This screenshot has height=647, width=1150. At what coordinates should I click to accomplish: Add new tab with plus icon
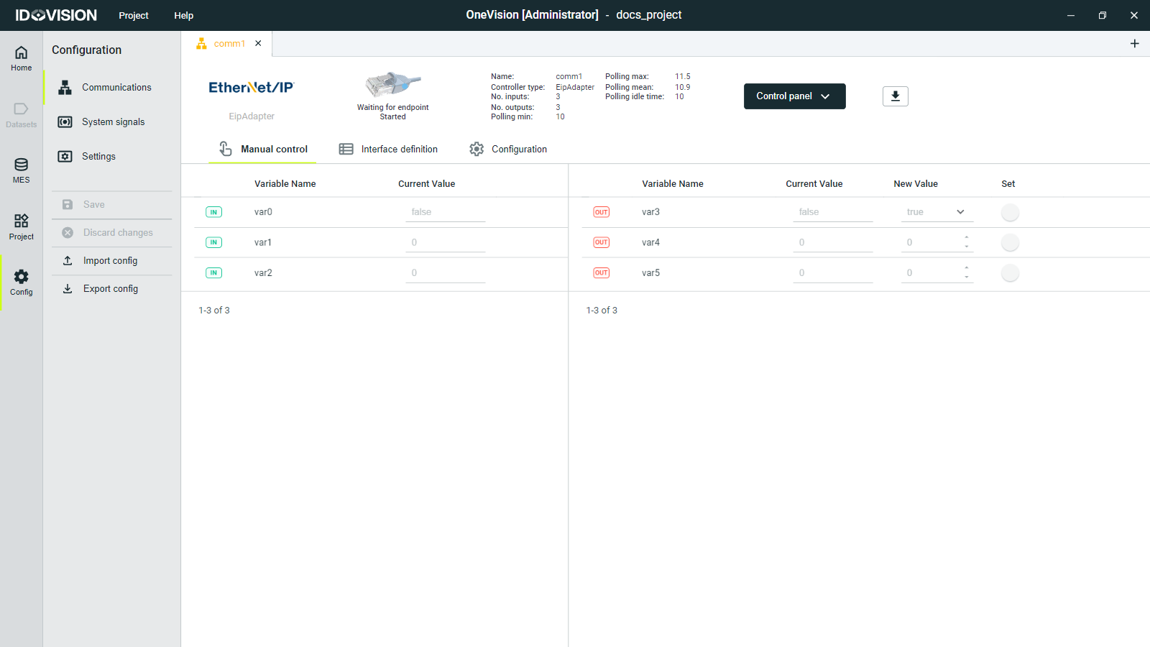[1134, 44]
